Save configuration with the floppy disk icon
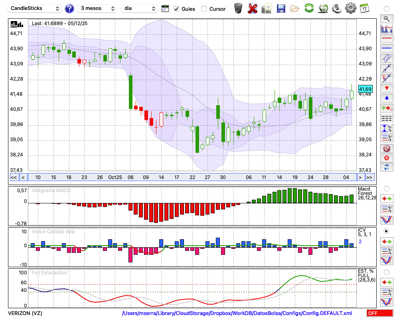 281,8
